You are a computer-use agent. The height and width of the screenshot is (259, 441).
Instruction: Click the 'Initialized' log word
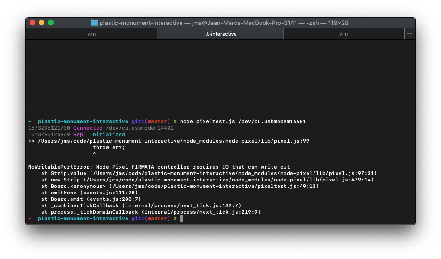click(107, 134)
